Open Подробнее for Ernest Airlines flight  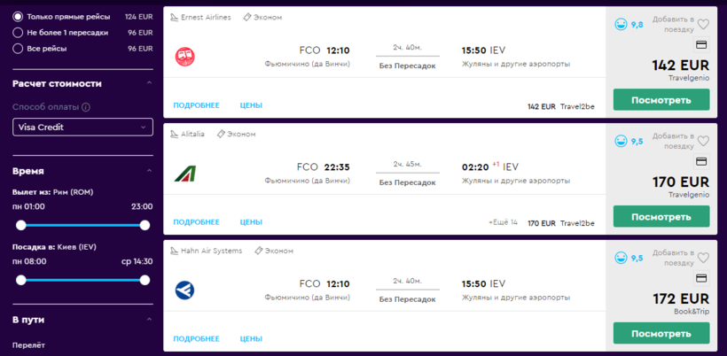pyautogui.click(x=196, y=105)
